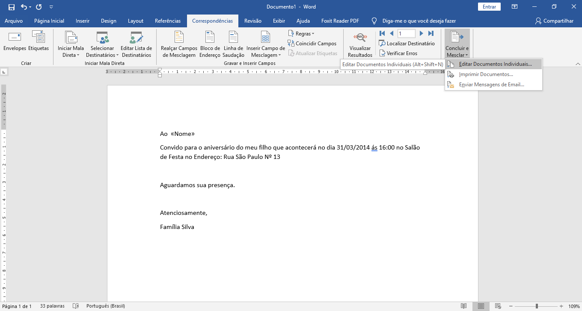Click the Entrar sign-in button
This screenshot has height=311, width=582.
coord(489,7)
